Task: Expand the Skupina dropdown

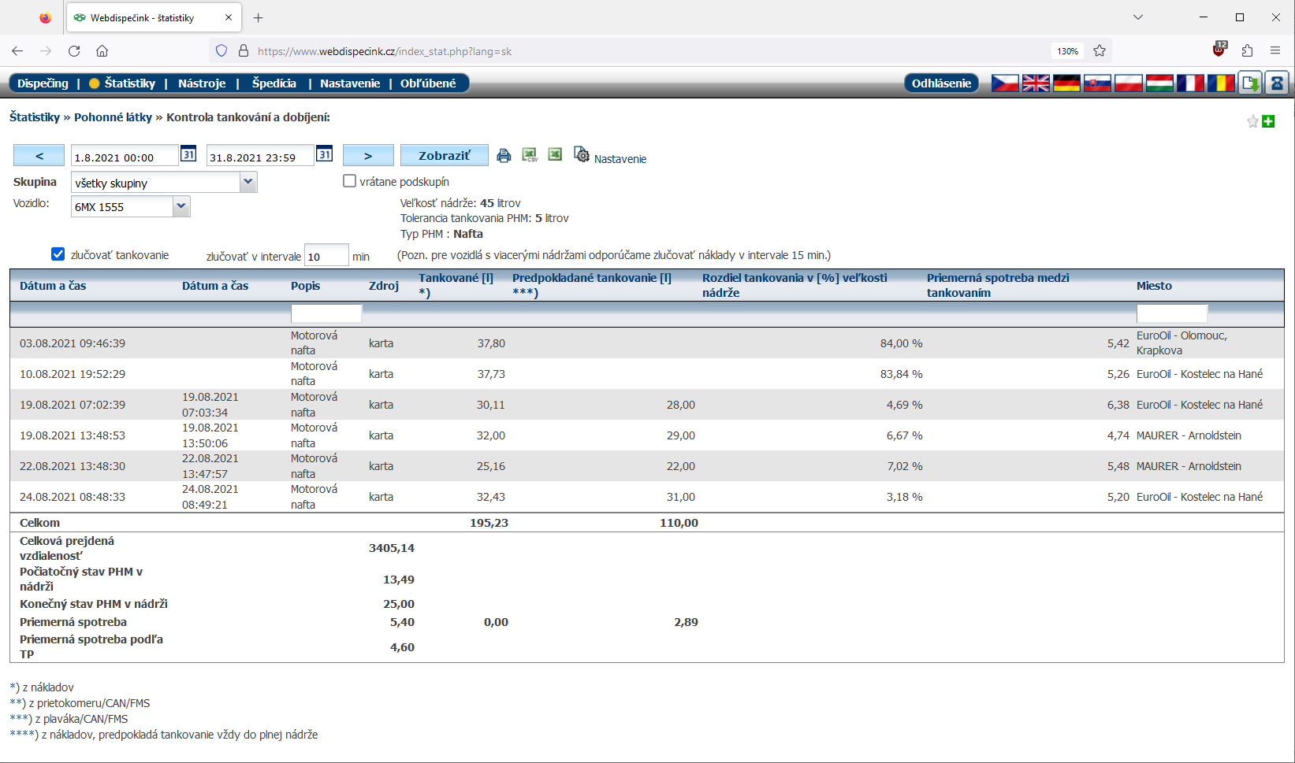Action: (x=247, y=183)
